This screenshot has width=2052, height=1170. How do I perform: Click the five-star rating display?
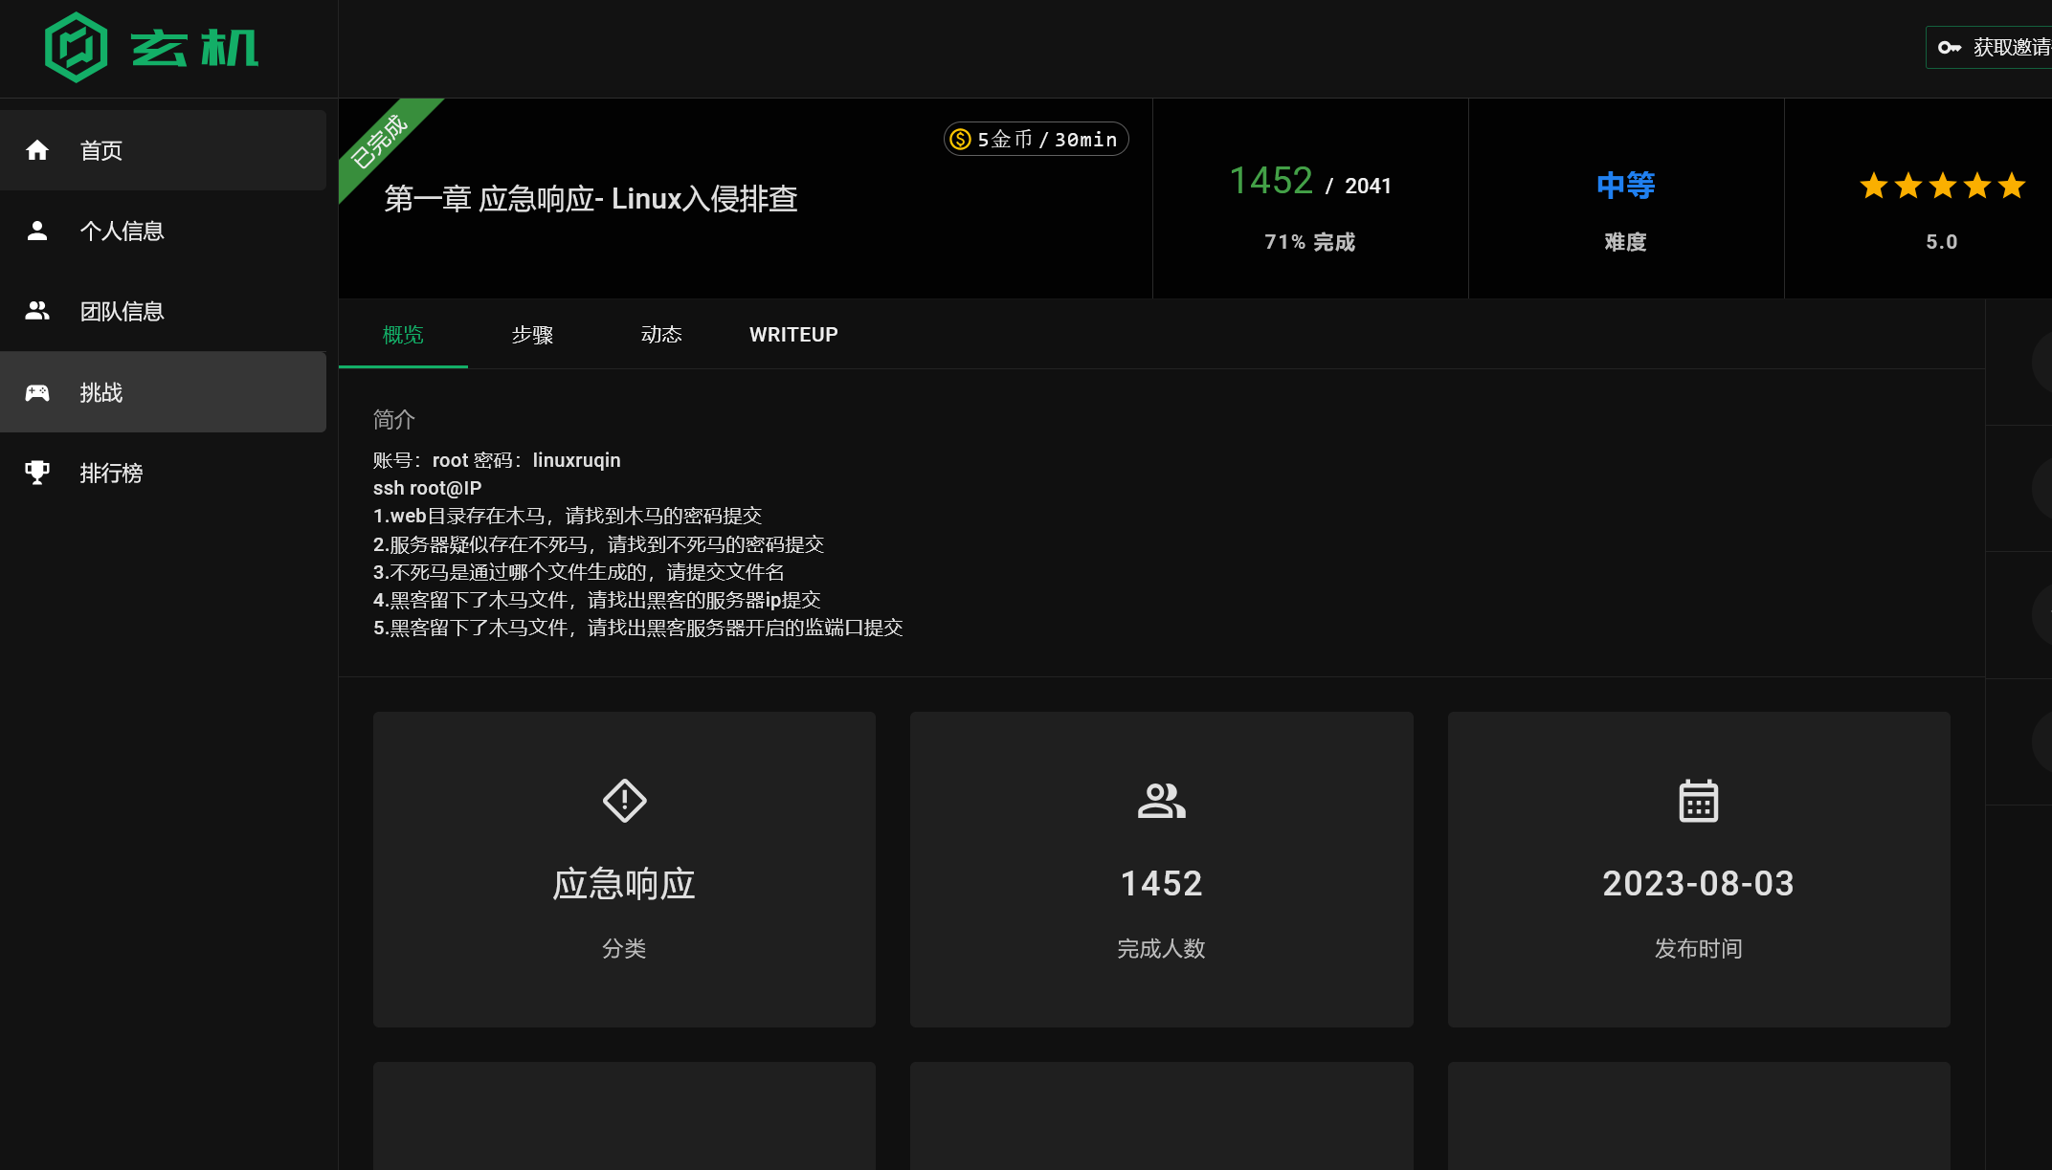point(1942,186)
